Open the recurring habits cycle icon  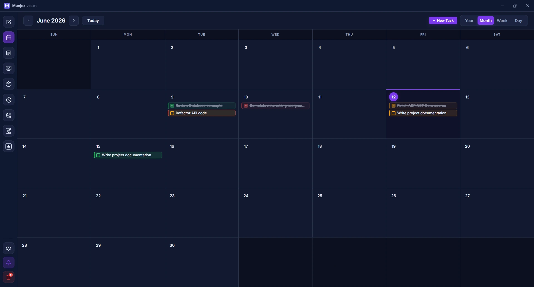(x=9, y=115)
